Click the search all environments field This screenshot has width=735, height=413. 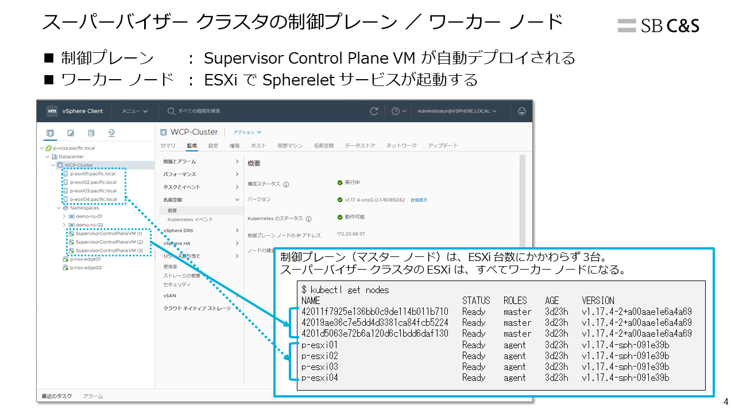coord(198,111)
